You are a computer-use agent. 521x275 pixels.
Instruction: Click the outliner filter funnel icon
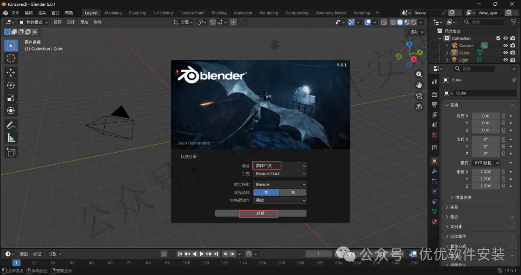pyautogui.click(x=513, y=22)
